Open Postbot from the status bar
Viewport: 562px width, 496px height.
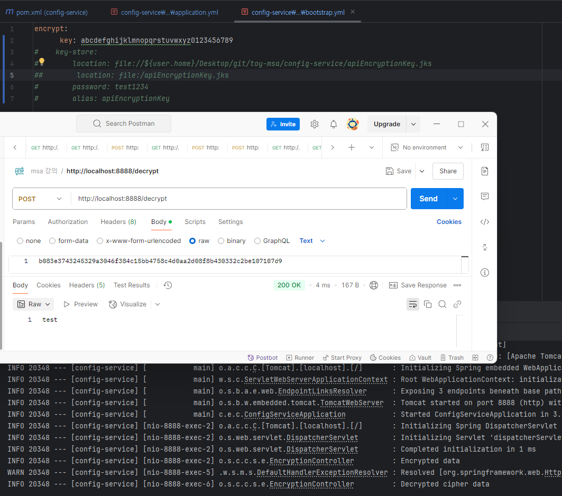pos(262,358)
